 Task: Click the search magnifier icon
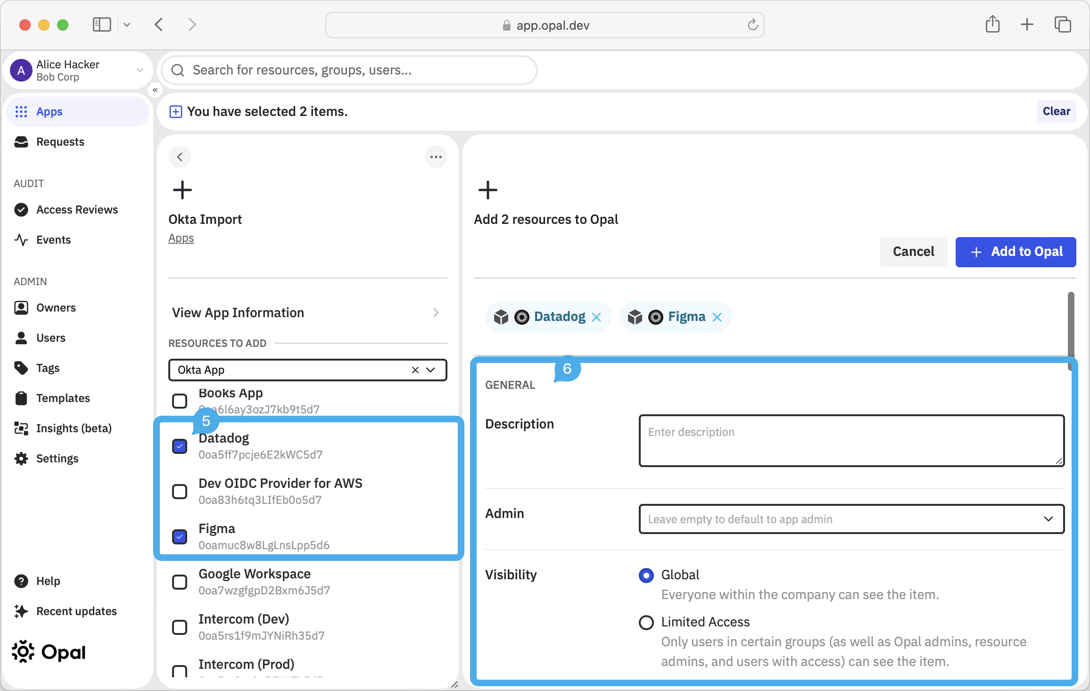point(178,70)
